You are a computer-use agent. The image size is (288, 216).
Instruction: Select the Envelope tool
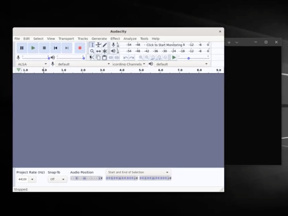pos(98,45)
